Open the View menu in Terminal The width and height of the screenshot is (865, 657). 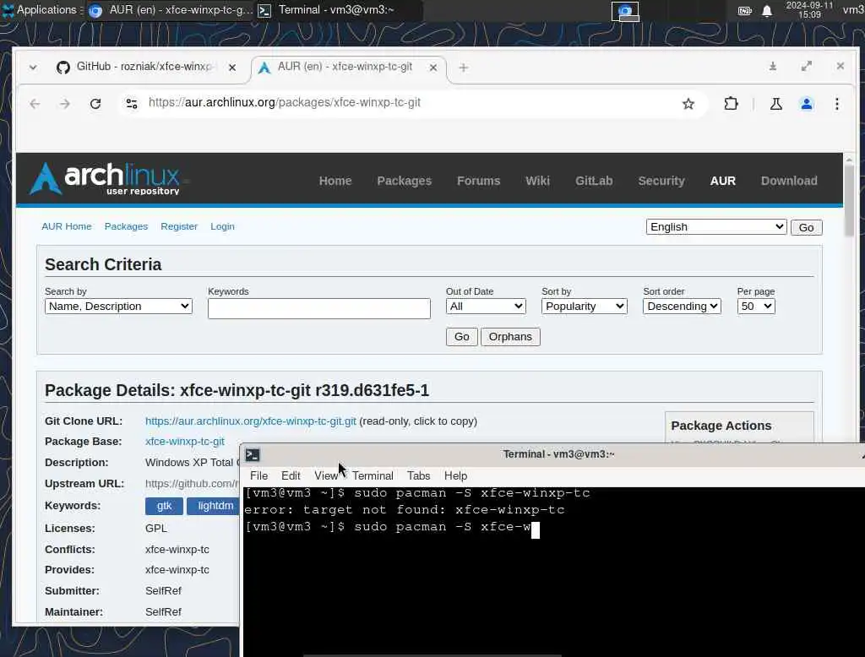coord(326,475)
